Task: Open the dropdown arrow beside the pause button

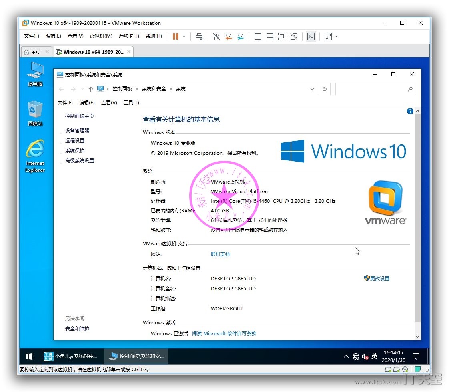Action: (x=184, y=36)
